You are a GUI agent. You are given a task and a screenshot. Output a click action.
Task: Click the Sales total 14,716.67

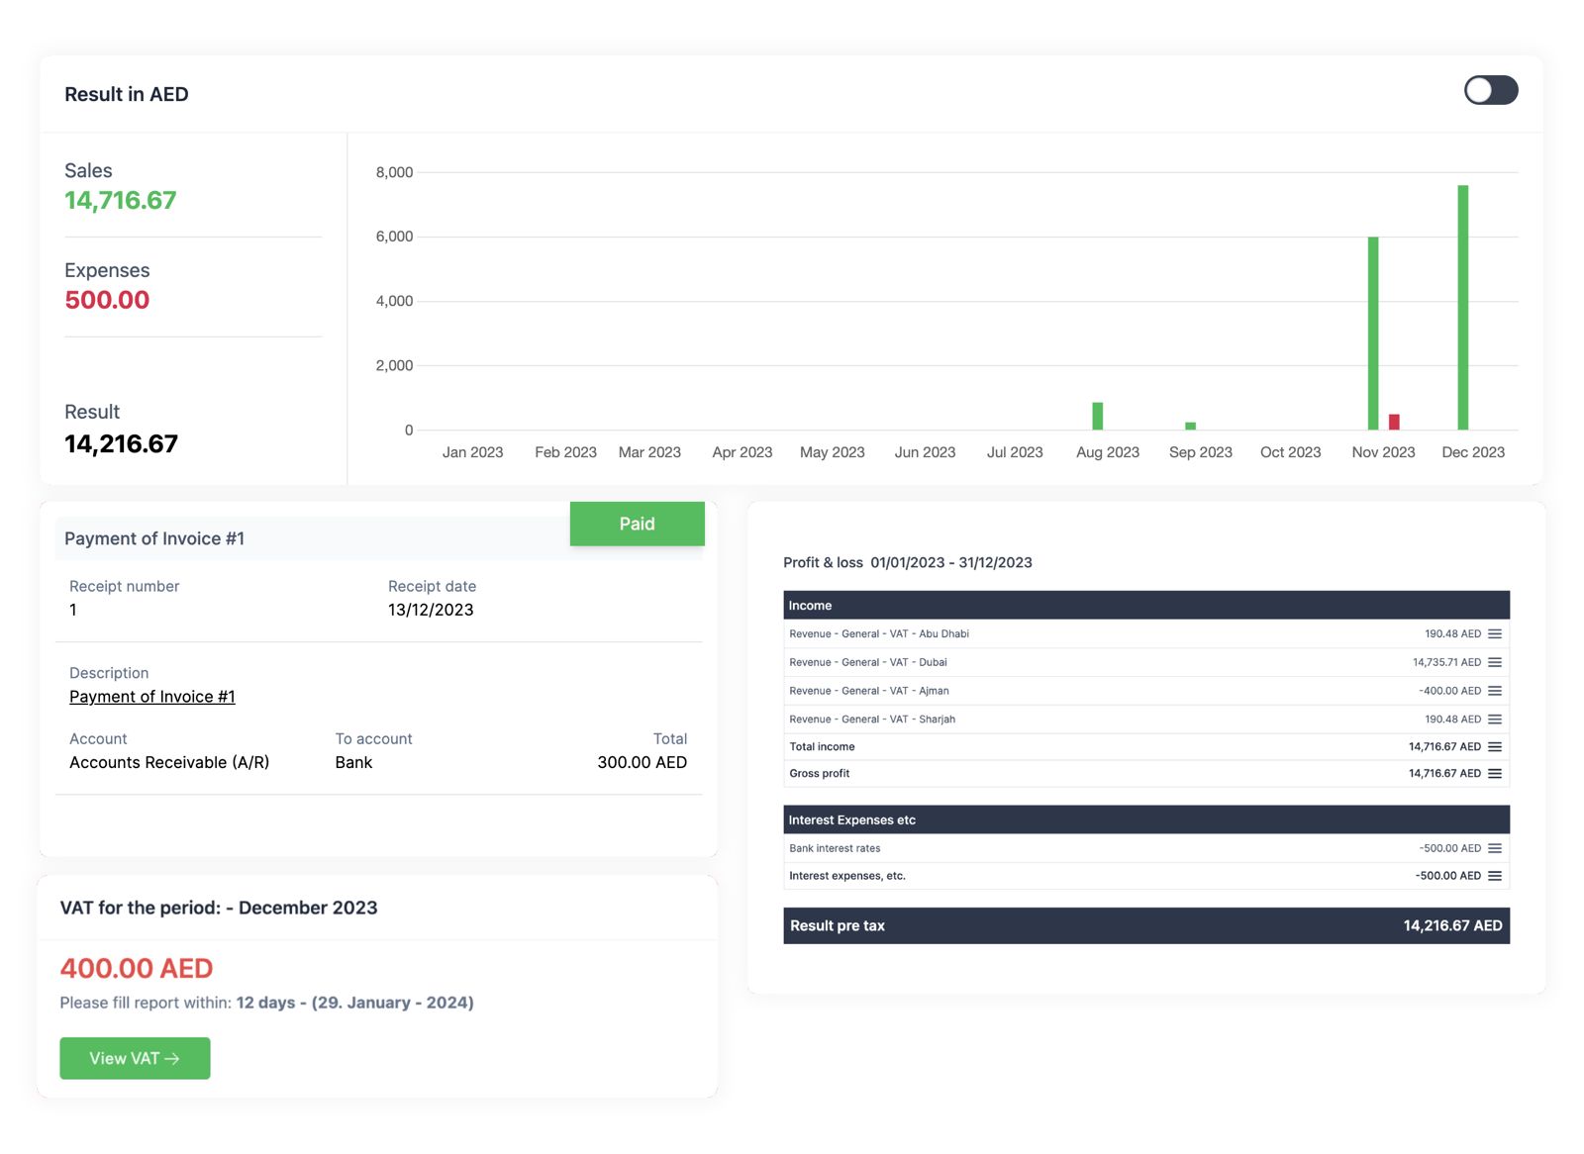121,201
